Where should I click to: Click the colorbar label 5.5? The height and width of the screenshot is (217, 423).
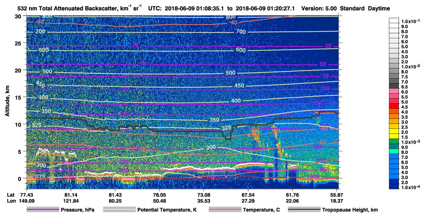click(405, 97)
